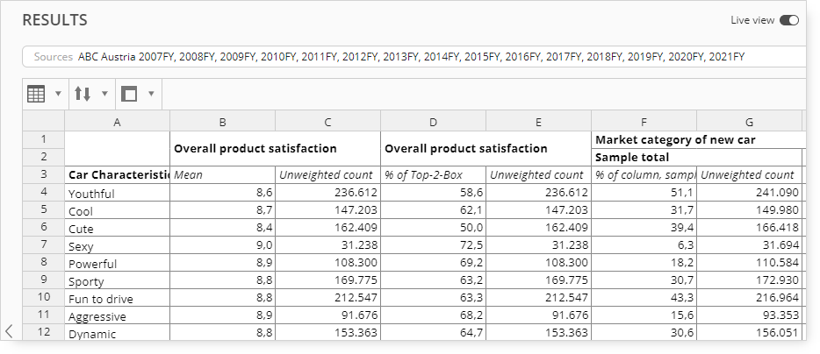820x354 pixels.
Task: Click the table grid view icon
Action: pos(36,94)
